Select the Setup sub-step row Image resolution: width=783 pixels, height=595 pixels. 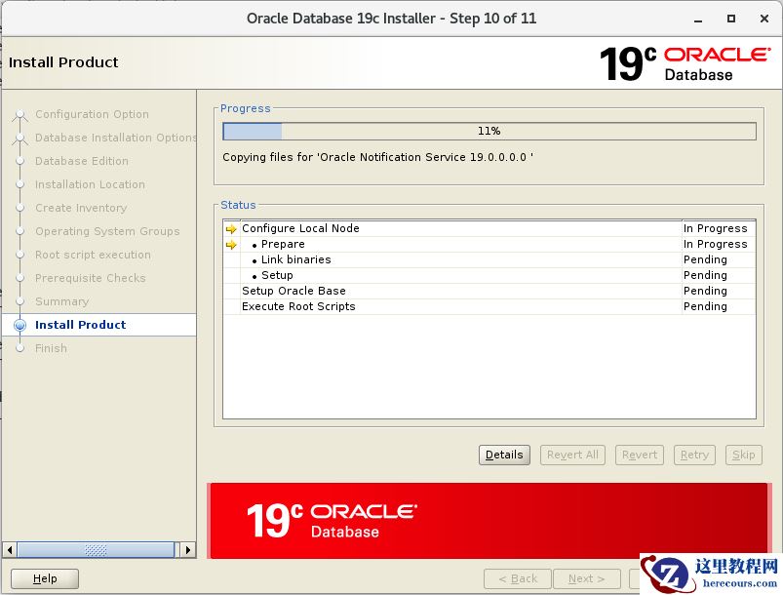489,275
